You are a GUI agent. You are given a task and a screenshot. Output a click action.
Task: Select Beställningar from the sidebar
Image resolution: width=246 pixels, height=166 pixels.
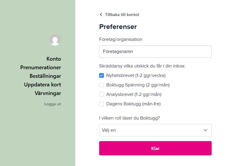(x=45, y=76)
